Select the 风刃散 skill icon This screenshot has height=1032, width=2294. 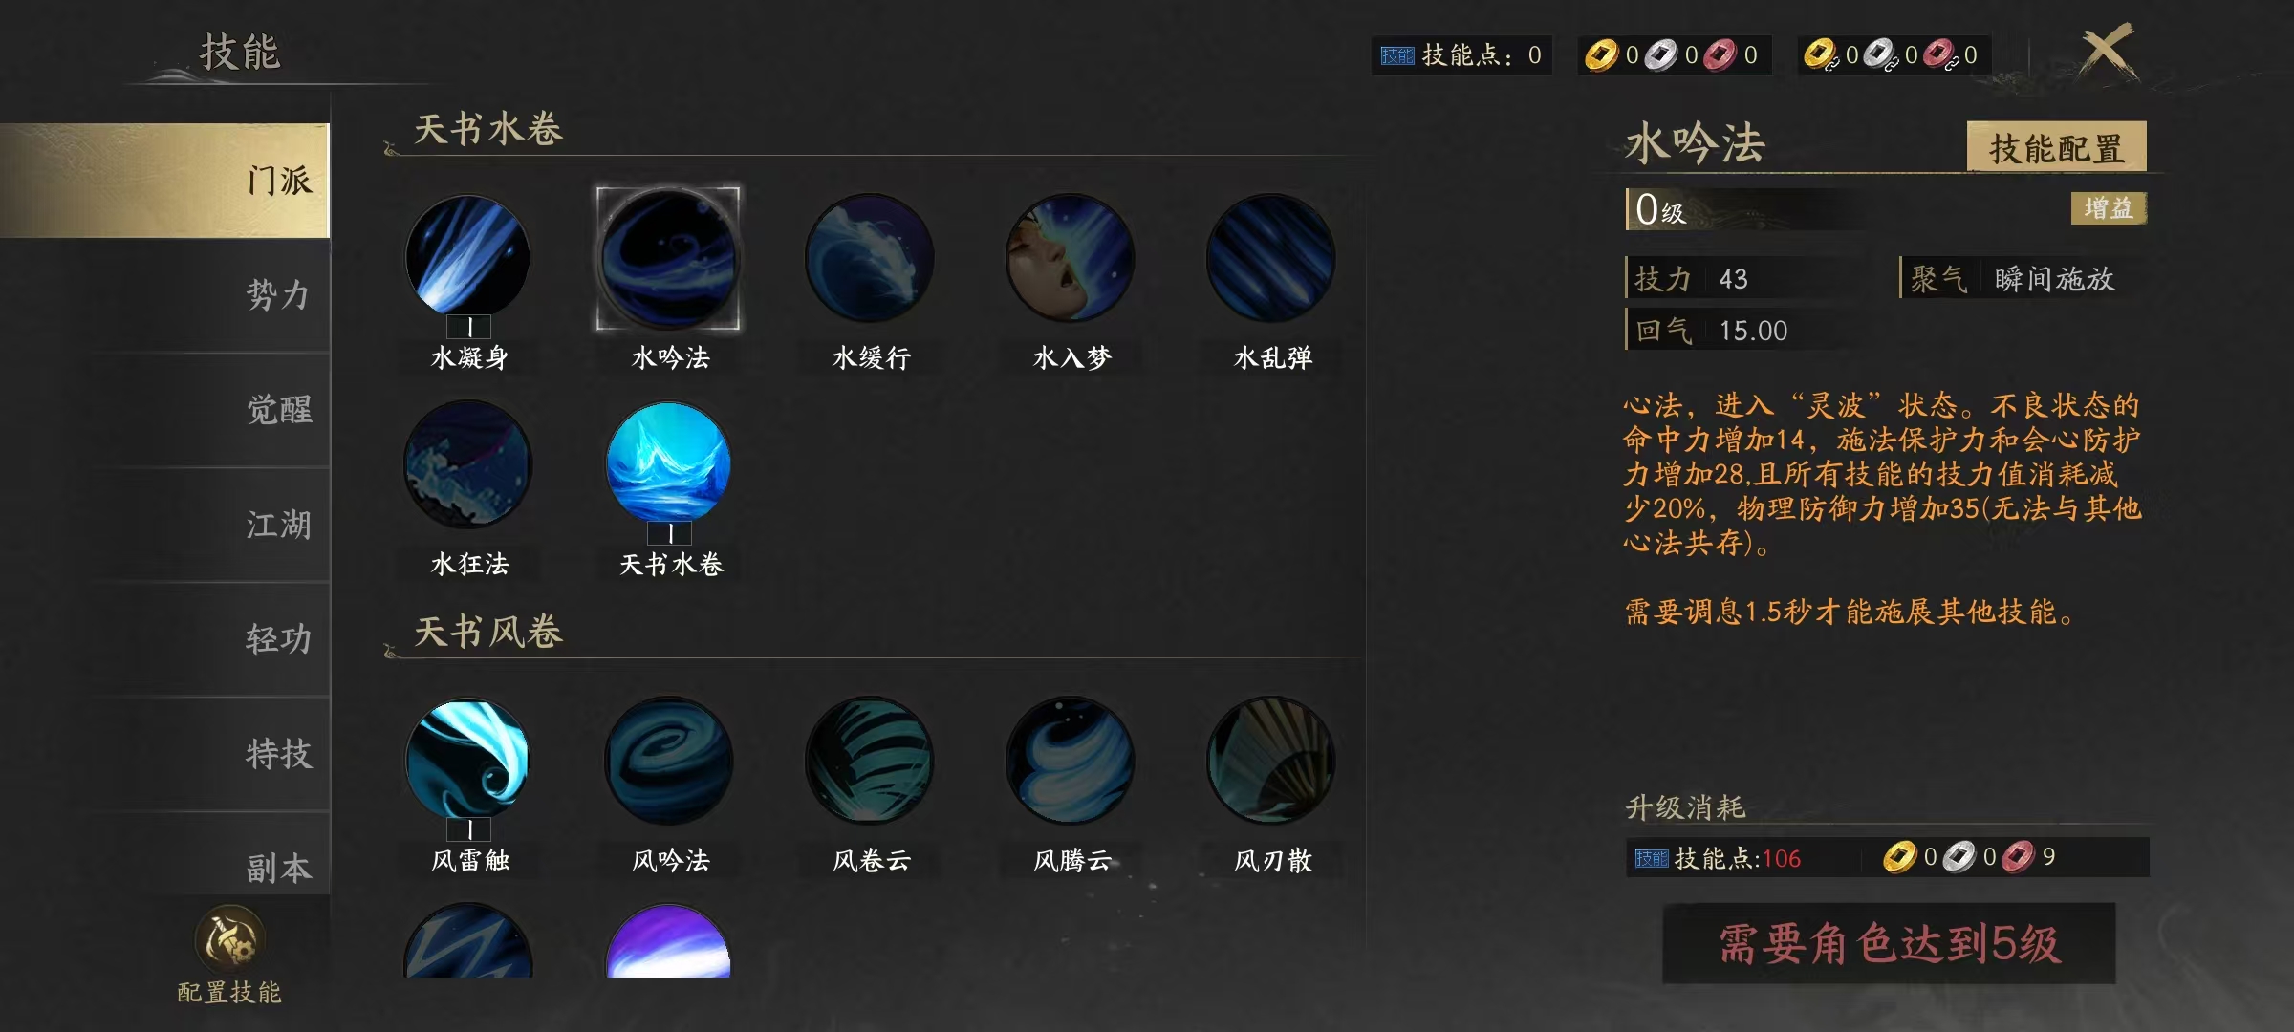coord(1271,761)
